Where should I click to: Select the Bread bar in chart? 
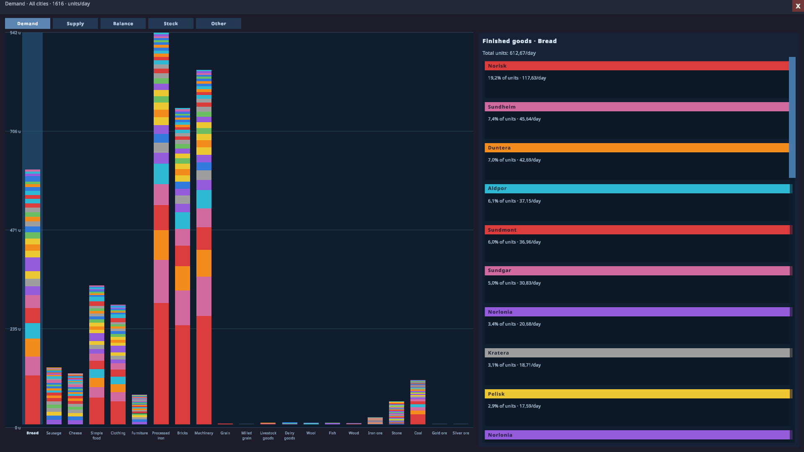tap(33, 297)
